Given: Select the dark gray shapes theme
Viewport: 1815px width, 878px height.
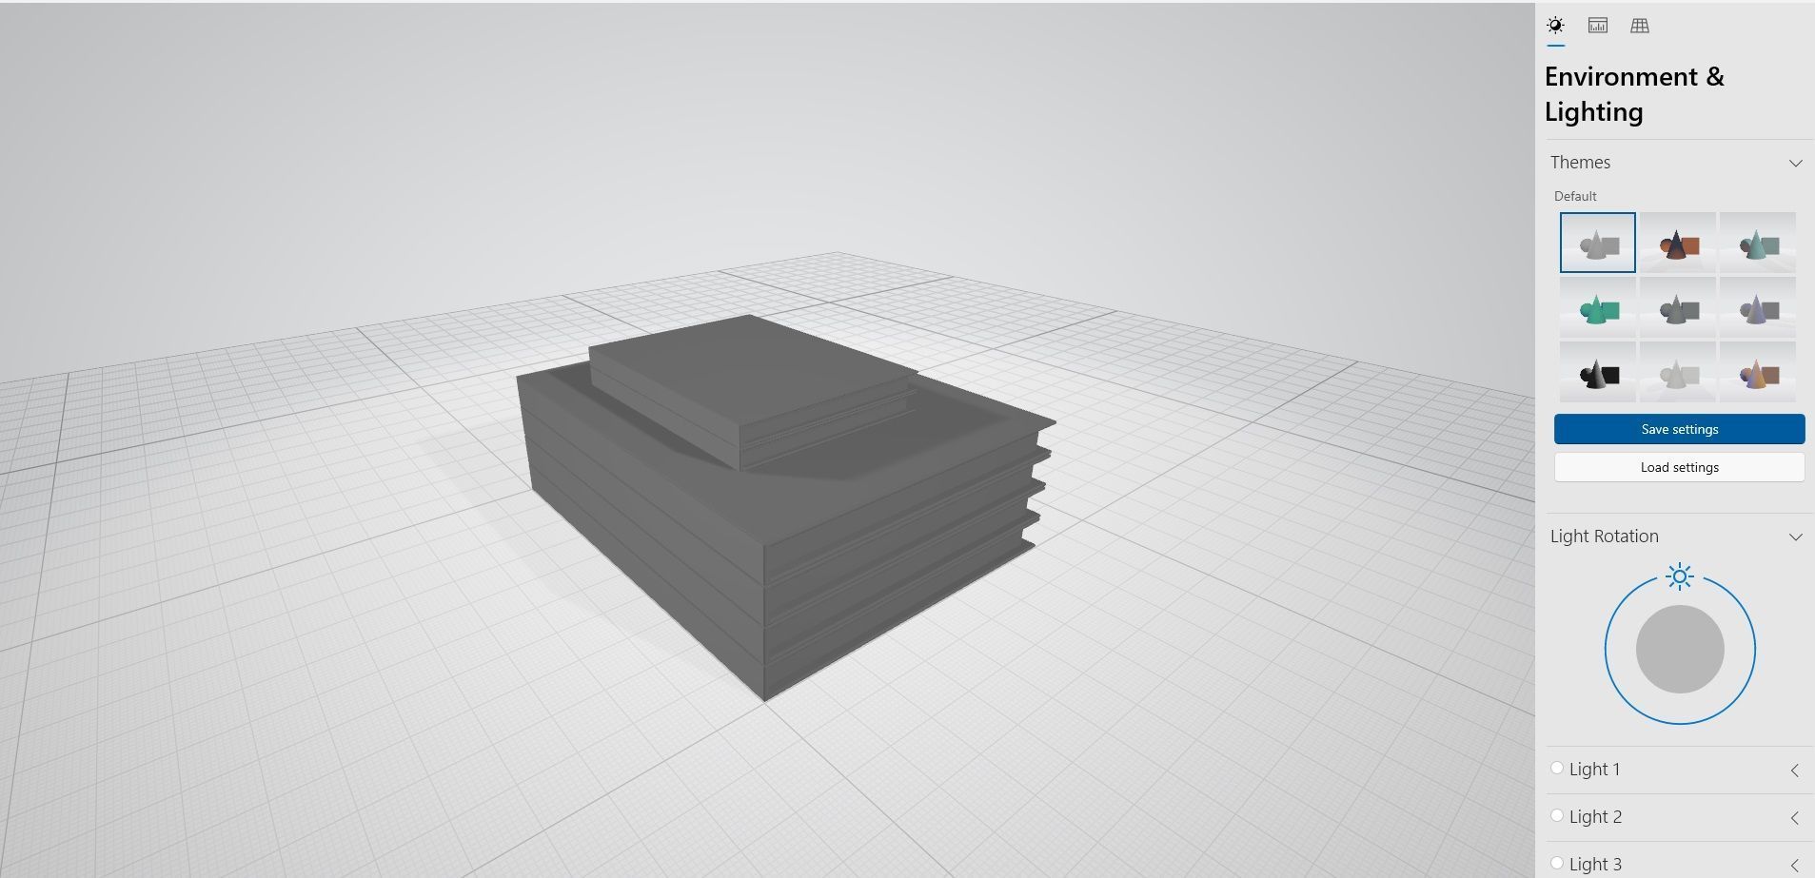Looking at the screenshot, I should (1678, 307).
